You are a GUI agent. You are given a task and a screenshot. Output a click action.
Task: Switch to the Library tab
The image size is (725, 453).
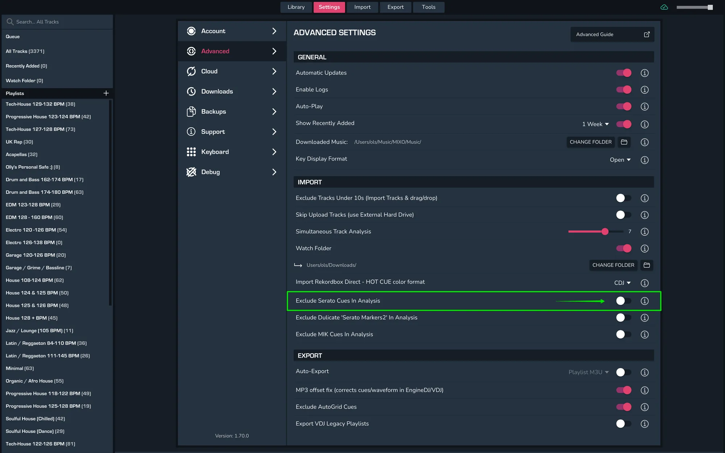point(296,7)
